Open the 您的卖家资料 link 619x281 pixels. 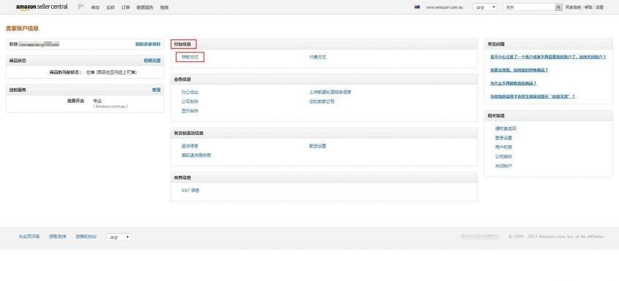pos(148,44)
